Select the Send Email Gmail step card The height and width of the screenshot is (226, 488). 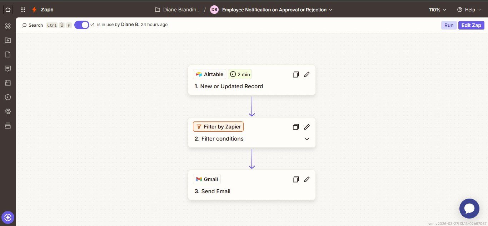243,191
